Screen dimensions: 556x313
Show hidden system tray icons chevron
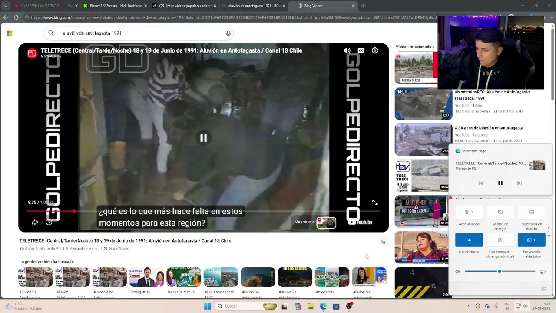[x=468, y=306]
